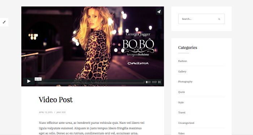Image resolution: width=253 pixels, height=135 pixels.
Task: Browse the Travel category
Action: 182,112
